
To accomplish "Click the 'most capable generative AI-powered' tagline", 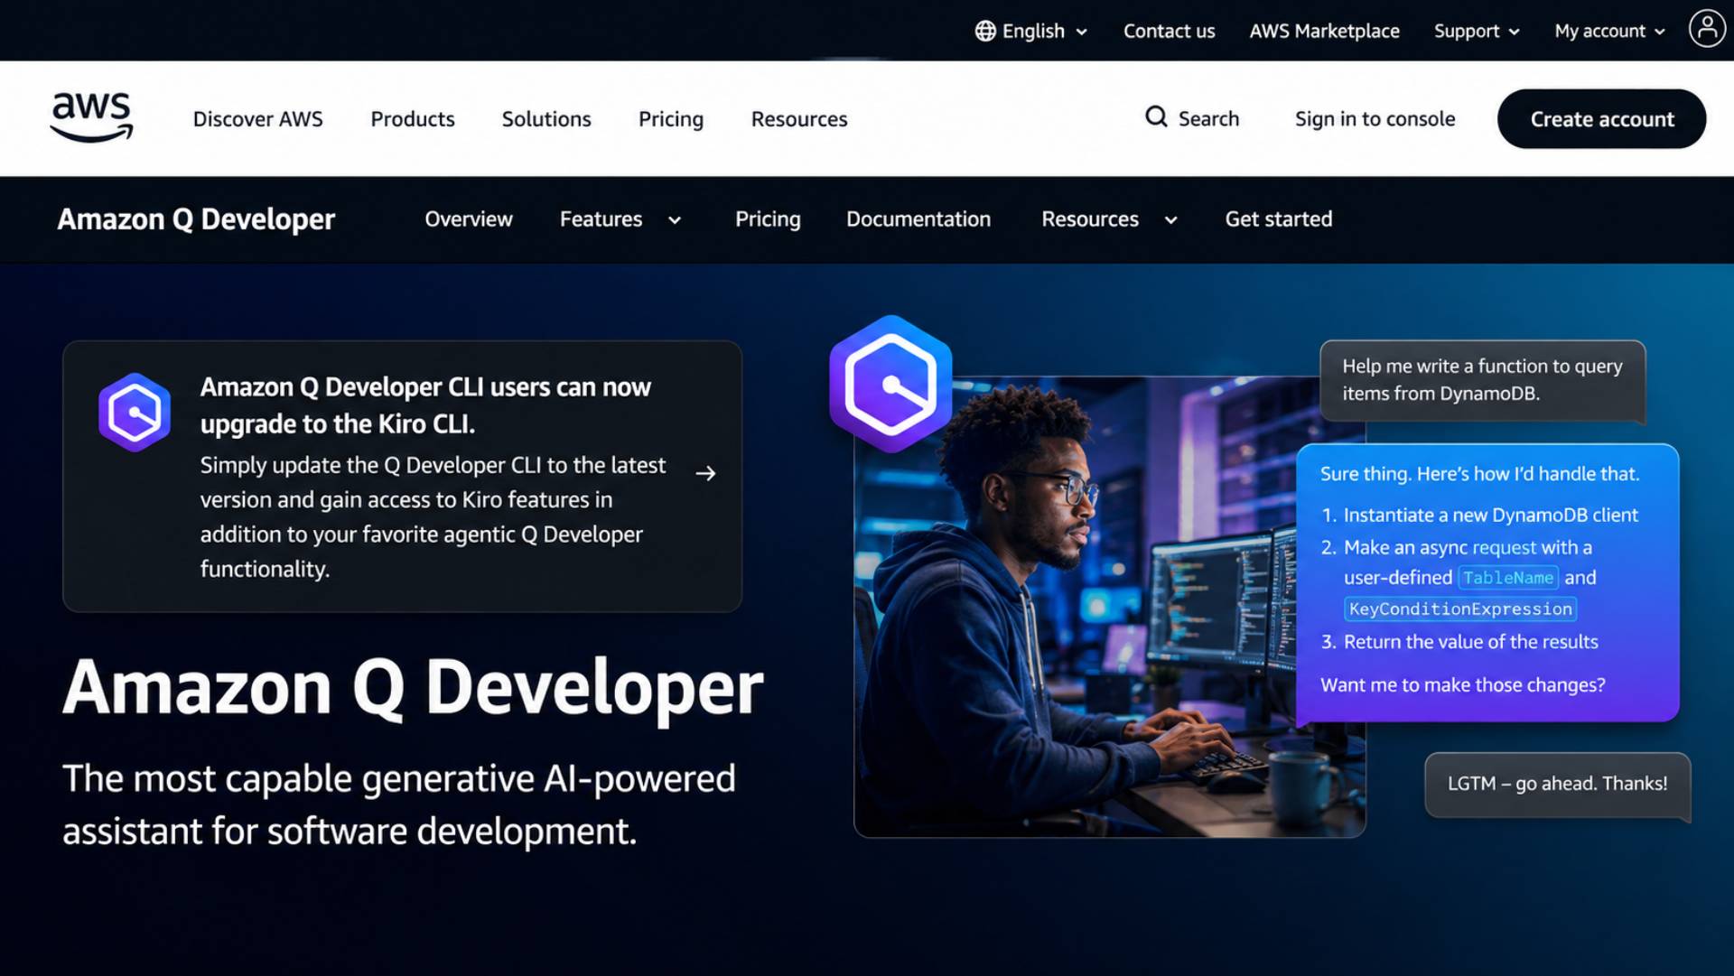I will (398, 805).
